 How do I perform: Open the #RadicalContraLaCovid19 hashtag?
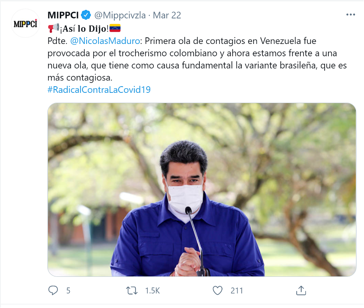point(99,90)
